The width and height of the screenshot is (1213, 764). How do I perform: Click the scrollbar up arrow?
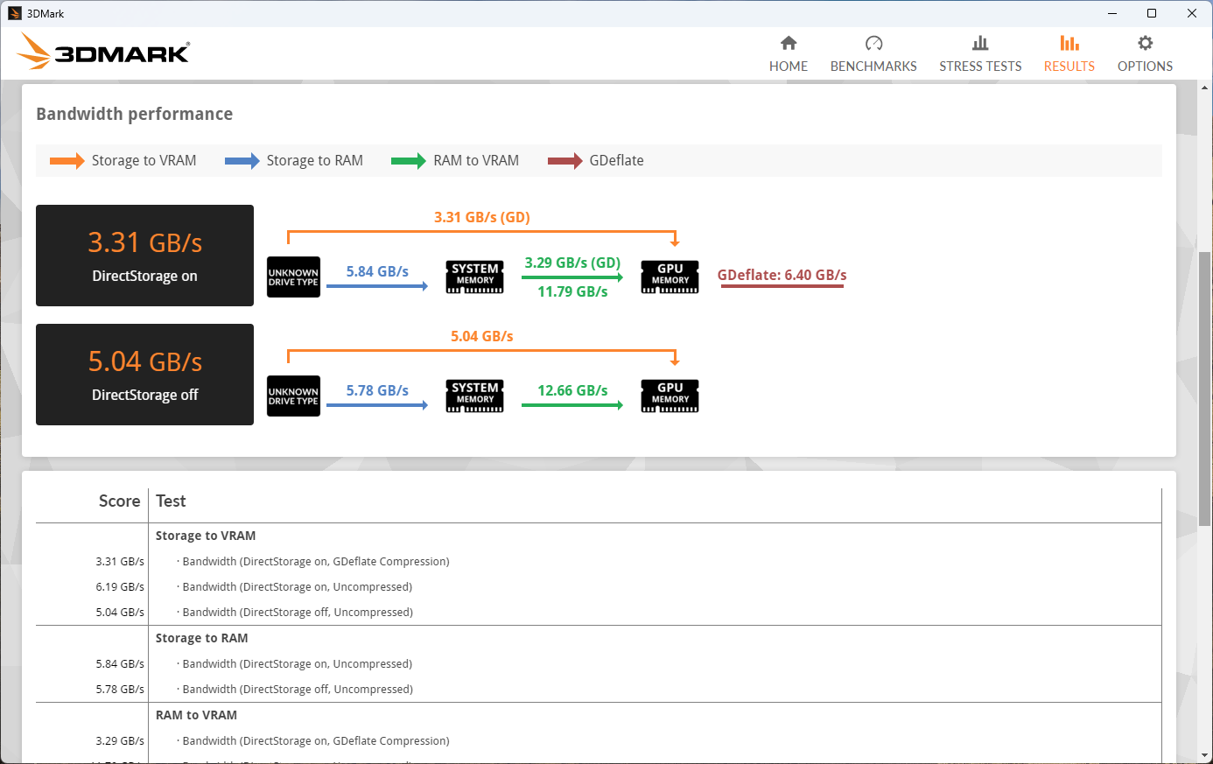(x=1205, y=88)
